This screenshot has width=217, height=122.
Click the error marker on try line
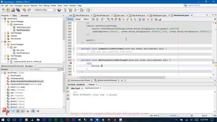coord(71,63)
